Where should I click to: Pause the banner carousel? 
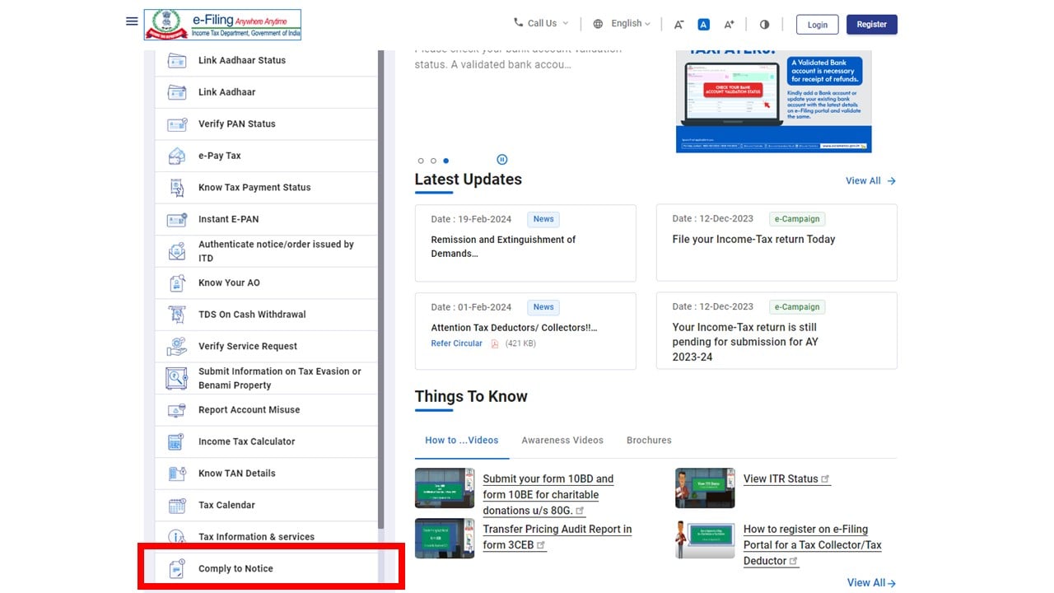click(502, 160)
